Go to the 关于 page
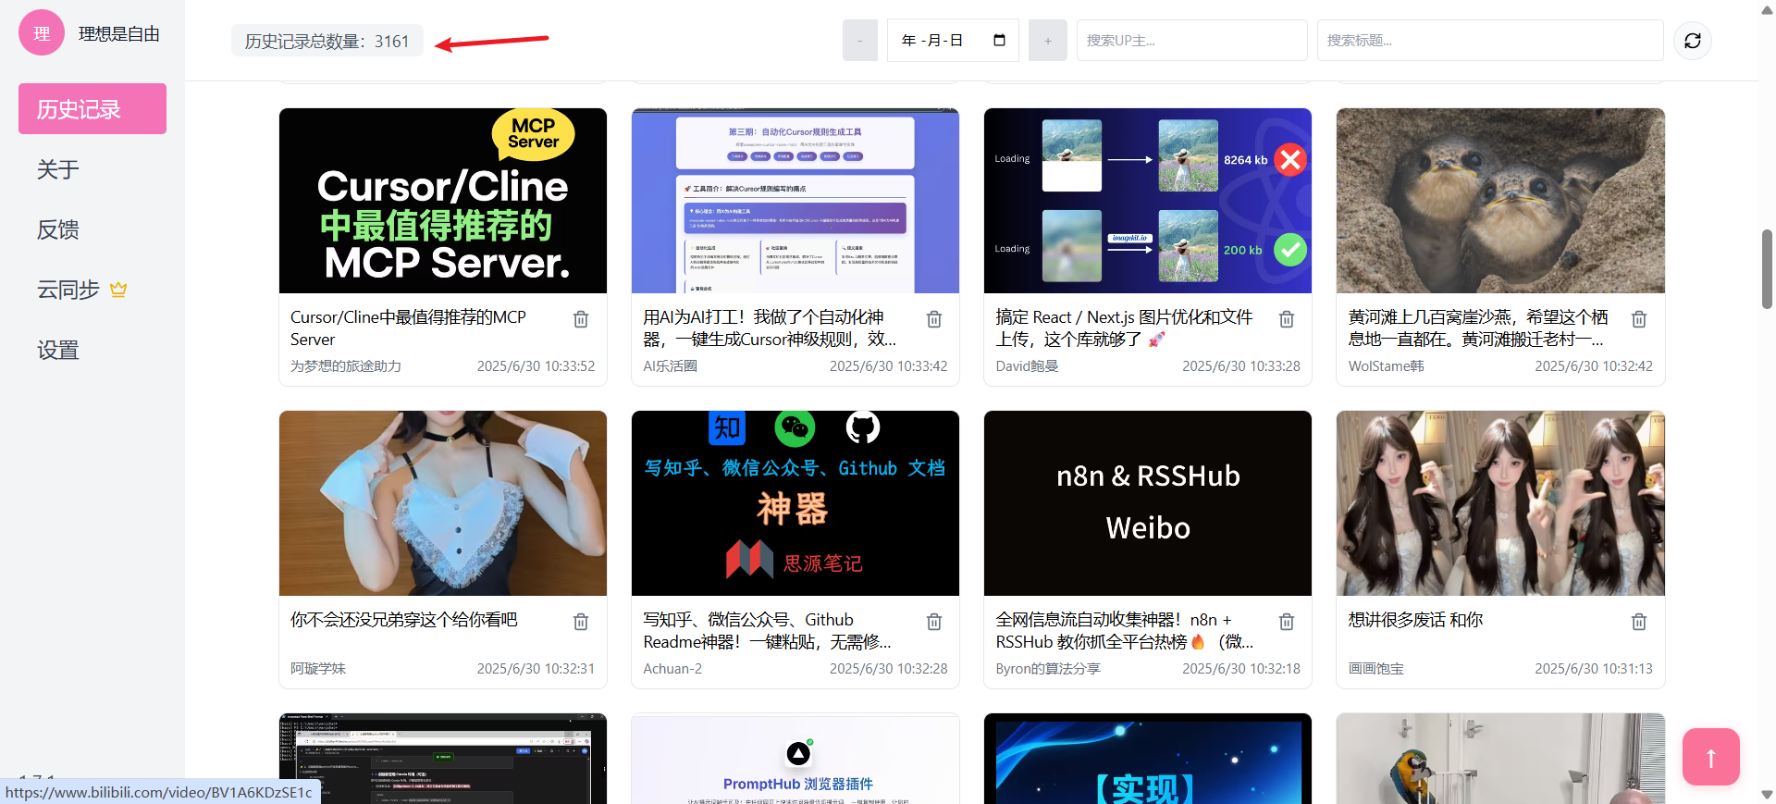This screenshot has height=804, width=1776. point(58,169)
